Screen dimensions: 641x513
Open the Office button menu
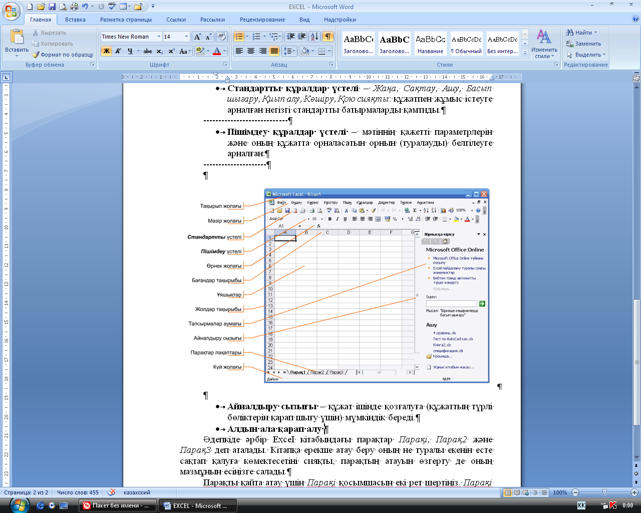[x=11, y=11]
